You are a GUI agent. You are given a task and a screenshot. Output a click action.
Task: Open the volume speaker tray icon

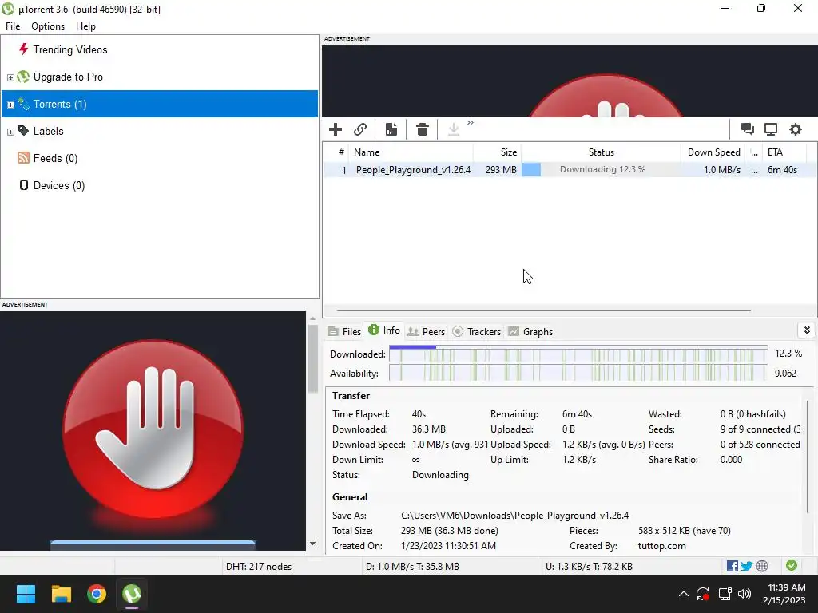point(745,594)
